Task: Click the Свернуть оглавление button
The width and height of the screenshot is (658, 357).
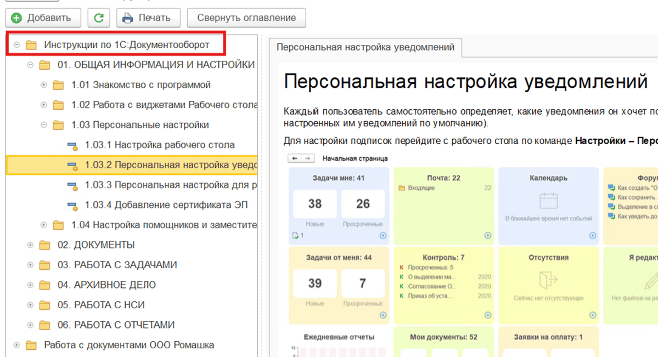Action: point(246,18)
